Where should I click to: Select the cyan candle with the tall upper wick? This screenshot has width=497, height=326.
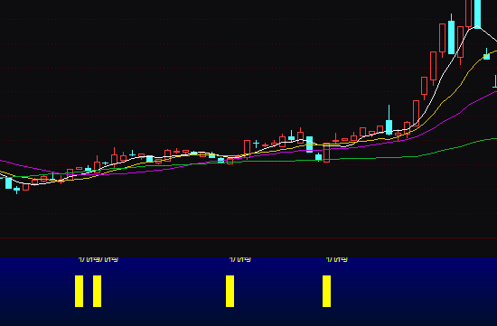click(x=389, y=120)
